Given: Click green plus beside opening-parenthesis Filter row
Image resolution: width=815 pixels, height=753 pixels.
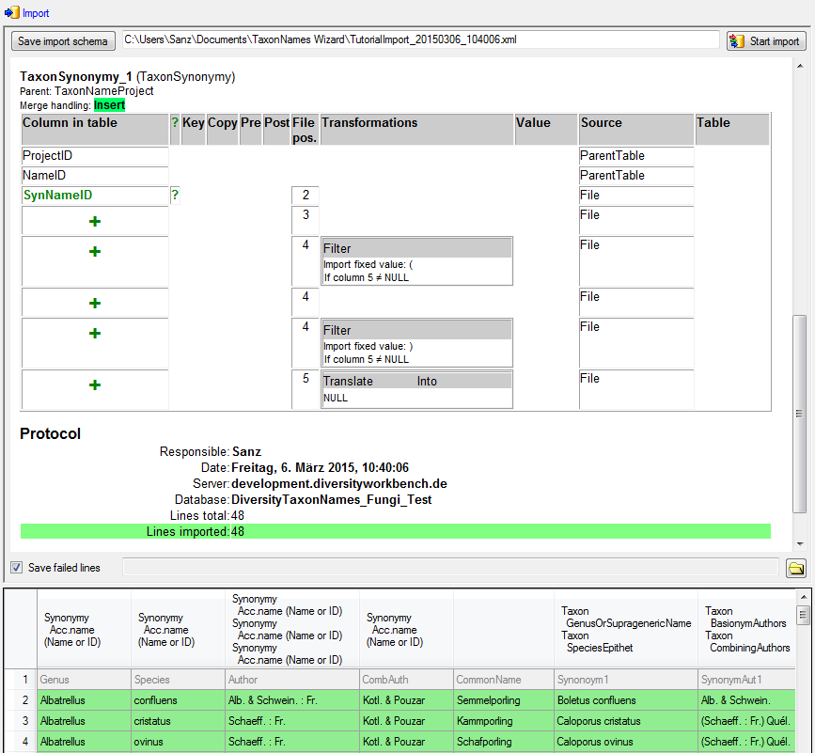Looking at the screenshot, I should (95, 252).
